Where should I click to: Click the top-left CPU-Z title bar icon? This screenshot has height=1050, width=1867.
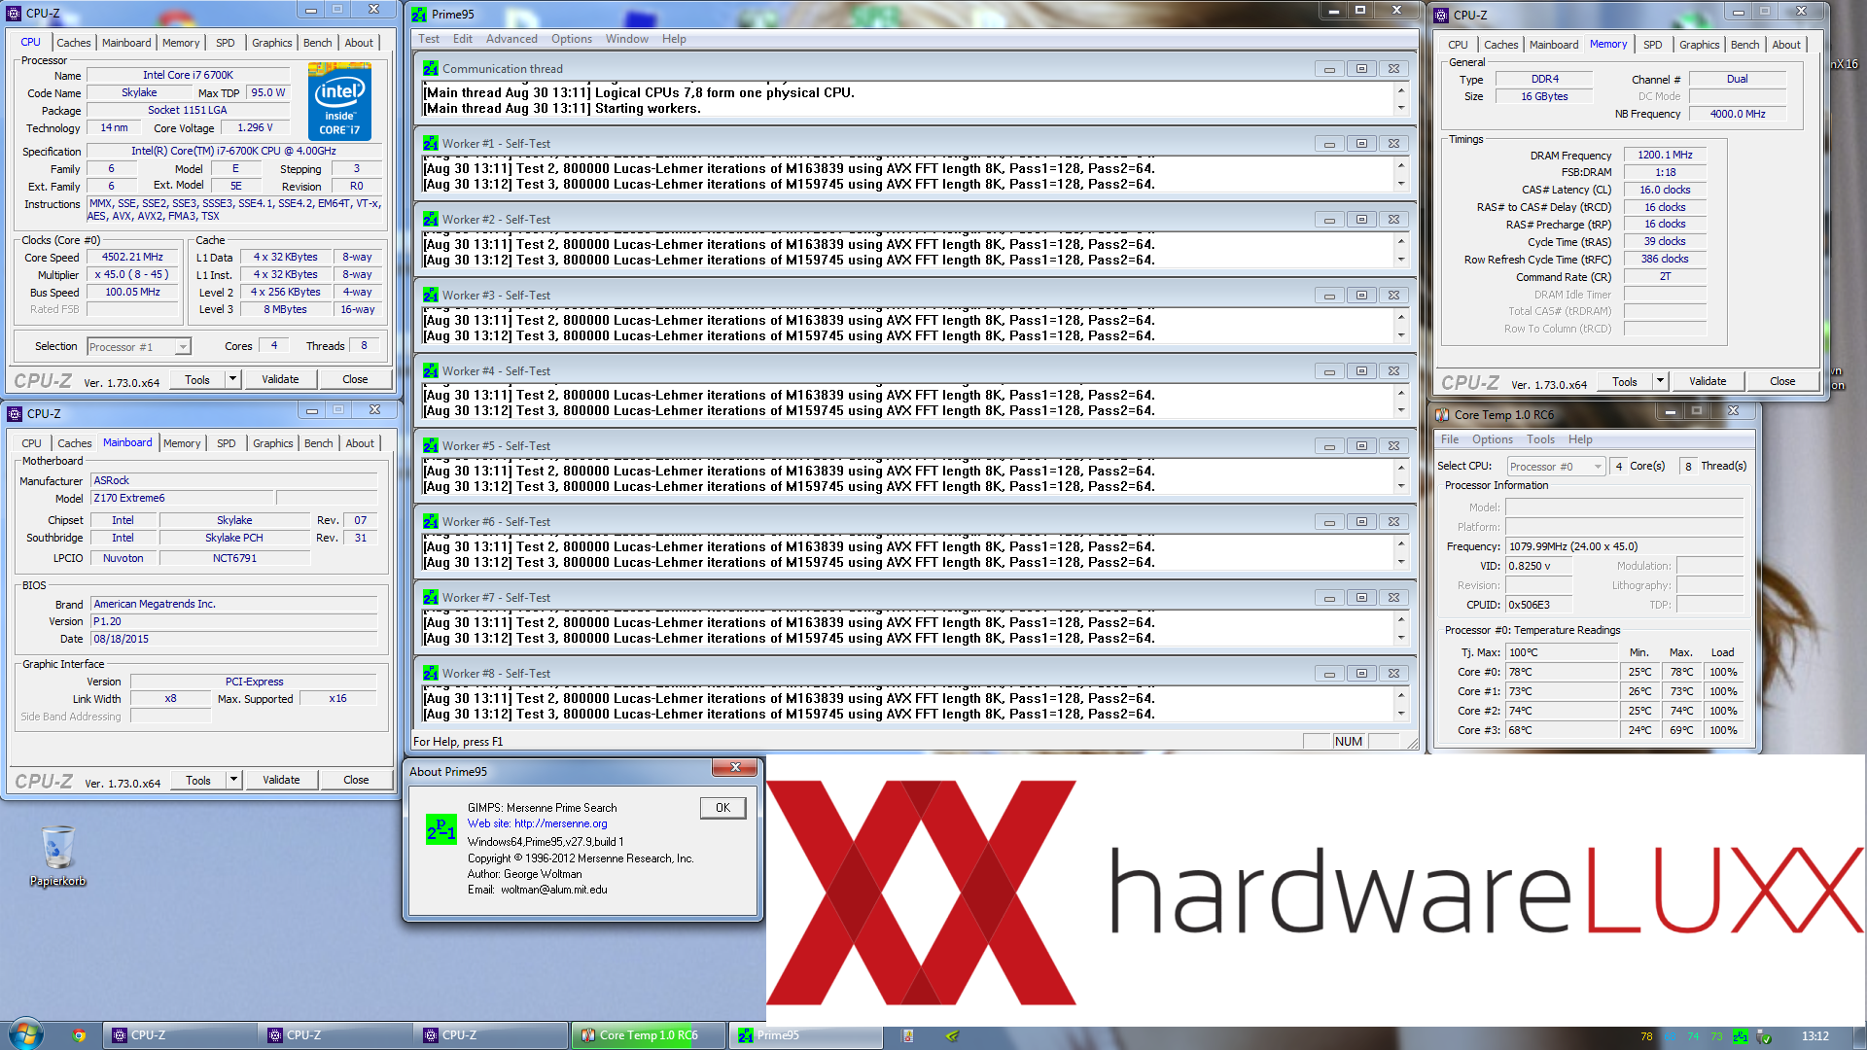tap(15, 14)
